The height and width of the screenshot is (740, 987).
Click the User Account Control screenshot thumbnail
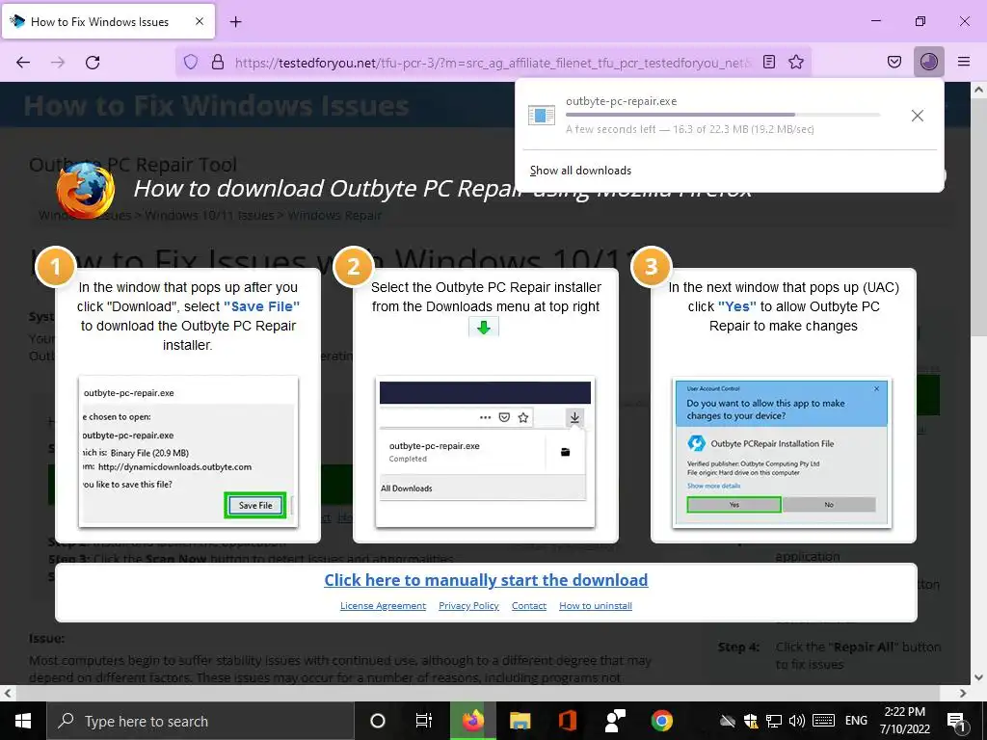tap(783, 452)
